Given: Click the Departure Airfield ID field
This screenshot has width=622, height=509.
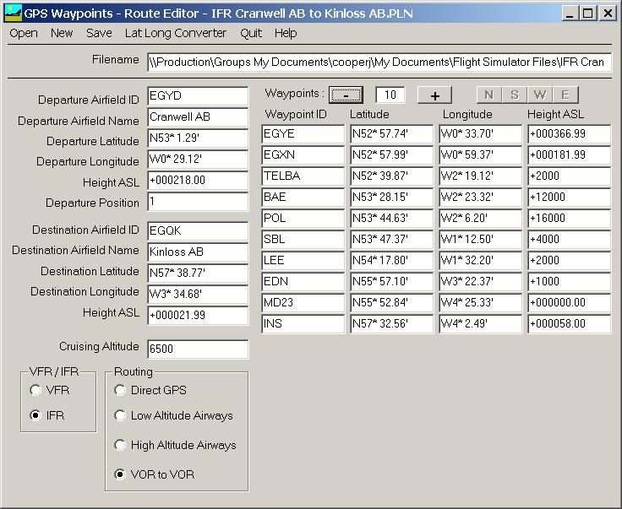Looking at the screenshot, I should point(198,96).
